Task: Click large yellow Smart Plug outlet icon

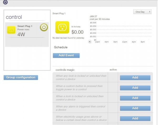Action: [62, 28]
